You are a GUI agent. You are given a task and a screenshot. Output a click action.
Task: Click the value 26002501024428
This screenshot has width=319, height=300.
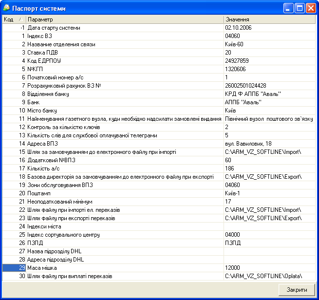pos(245,86)
